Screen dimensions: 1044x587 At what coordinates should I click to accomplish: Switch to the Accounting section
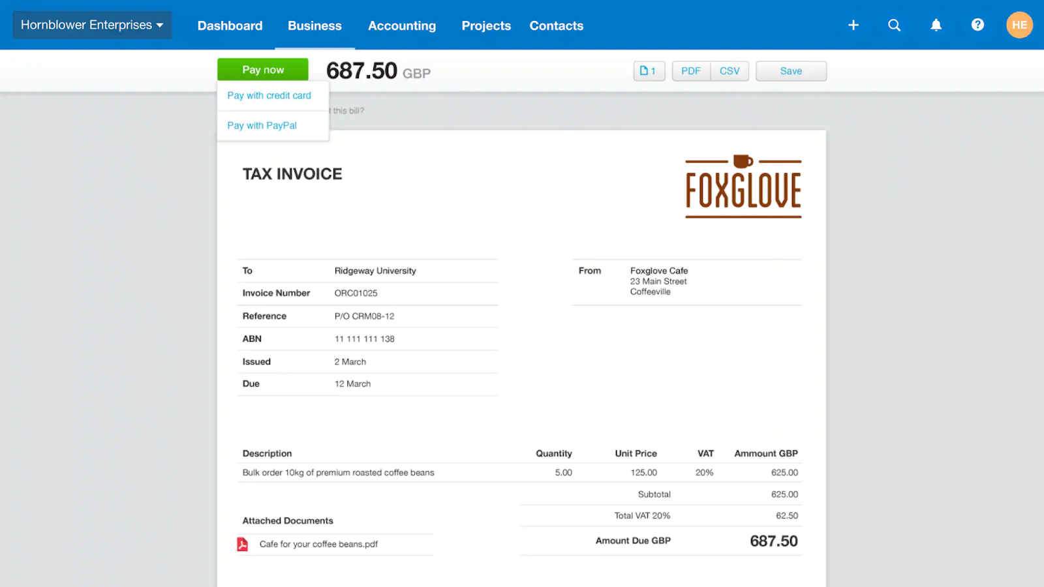[x=402, y=25]
